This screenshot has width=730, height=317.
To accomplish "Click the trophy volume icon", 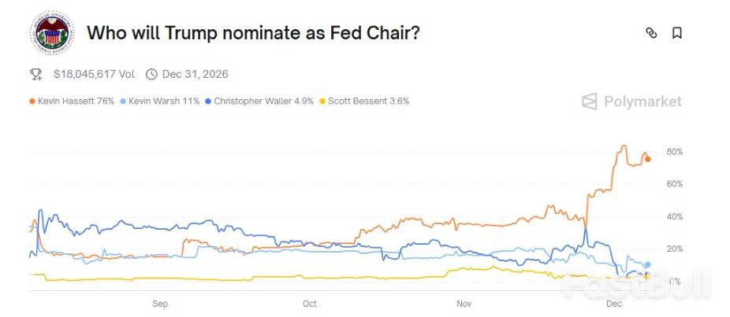I will 36,74.
